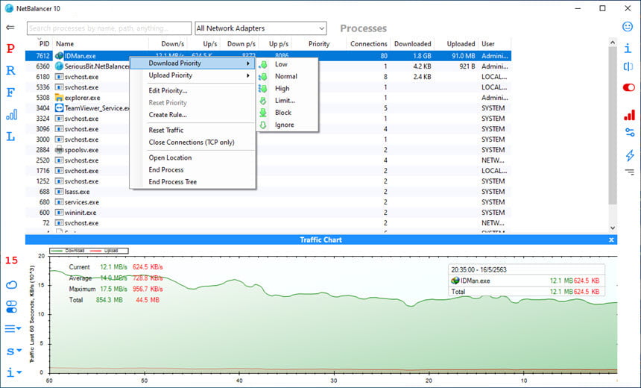Select the services.exe process row
Screen dimensions: 641x388
268,202
